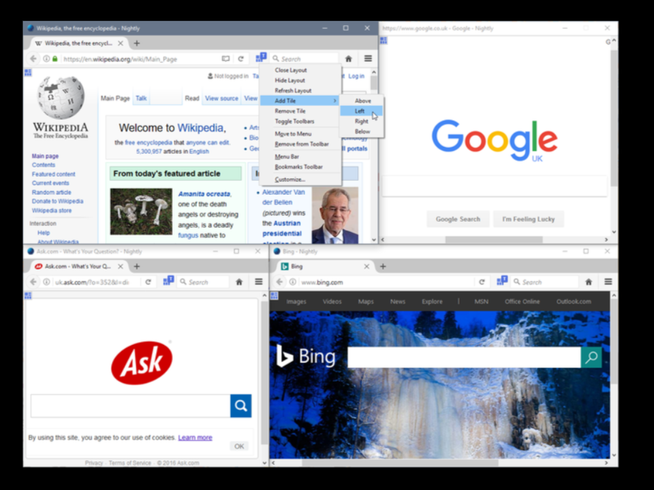Open Customize... from the context menu
This screenshot has width=654, height=490.
290,180
